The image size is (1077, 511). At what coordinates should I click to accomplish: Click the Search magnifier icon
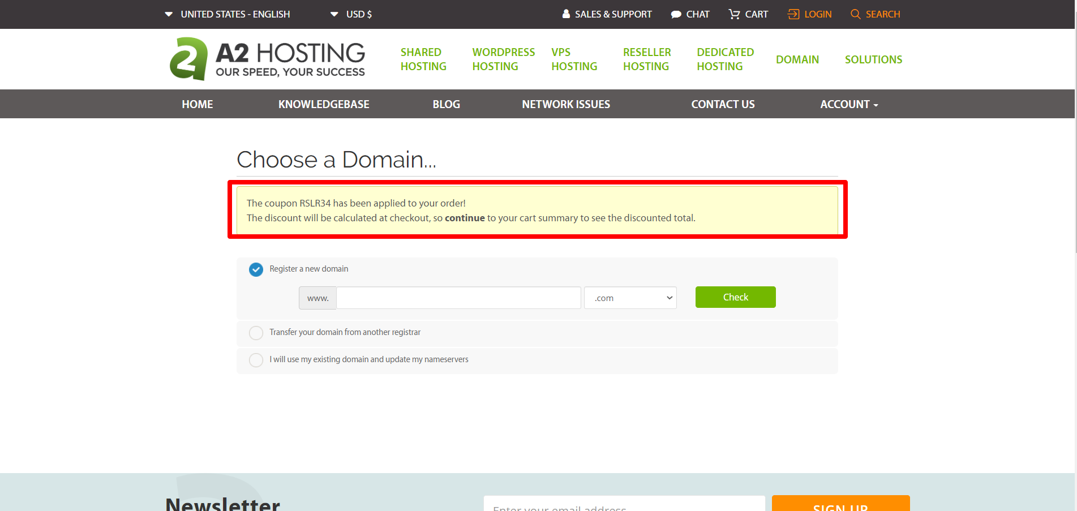point(855,14)
